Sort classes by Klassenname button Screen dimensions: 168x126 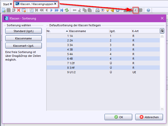[23, 38]
